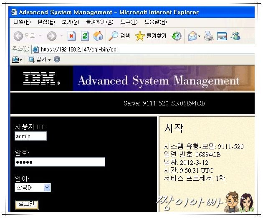263x218 pixels.
Task: Click the 서비스 프로세서: 1차 line
Action: (x=194, y=178)
